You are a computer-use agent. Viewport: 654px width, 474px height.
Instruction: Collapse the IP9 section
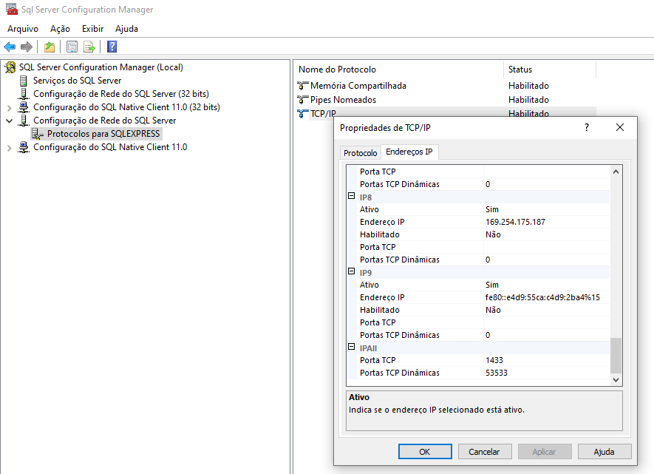pyautogui.click(x=352, y=271)
